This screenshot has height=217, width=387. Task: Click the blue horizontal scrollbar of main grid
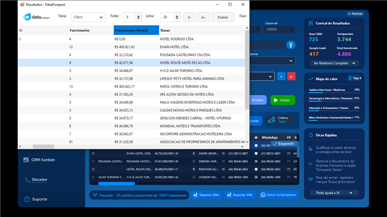point(117,183)
